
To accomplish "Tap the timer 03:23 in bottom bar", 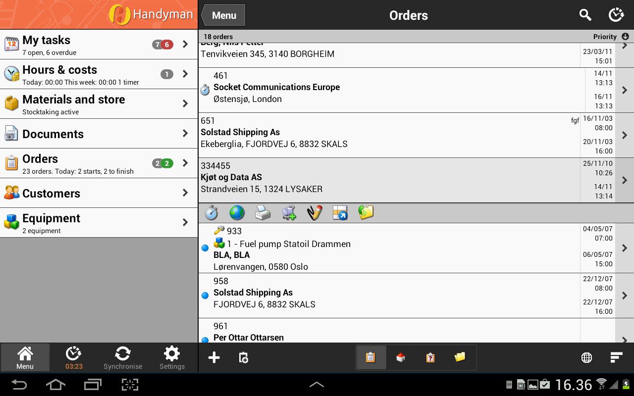I will pos(74,358).
